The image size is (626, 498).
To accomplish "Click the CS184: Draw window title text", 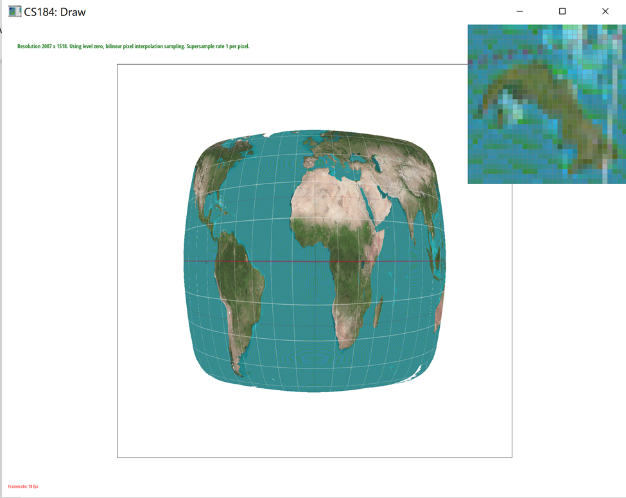I will [x=55, y=12].
